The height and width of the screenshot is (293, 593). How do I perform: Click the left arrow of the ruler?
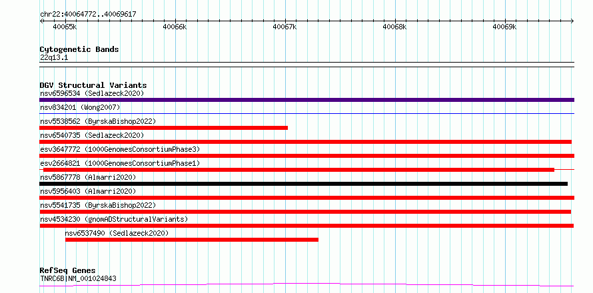coord(41,21)
